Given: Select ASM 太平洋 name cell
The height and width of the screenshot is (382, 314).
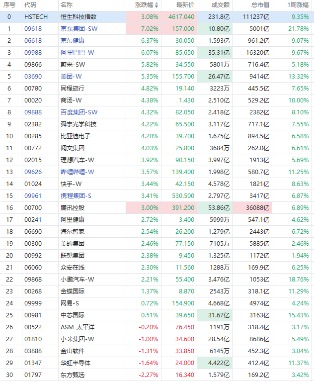Looking at the screenshot, I should pyautogui.click(x=78, y=327).
